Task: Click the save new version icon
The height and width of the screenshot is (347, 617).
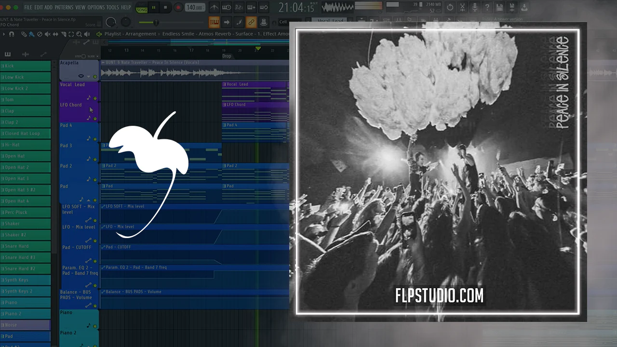Action: (511, 7)
